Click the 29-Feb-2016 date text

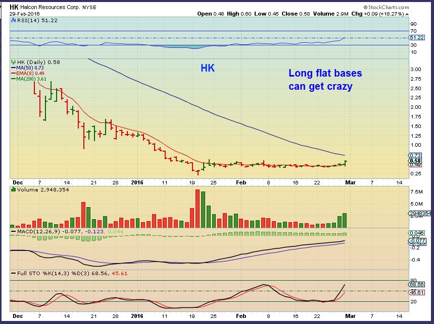(x=25, y=14)
